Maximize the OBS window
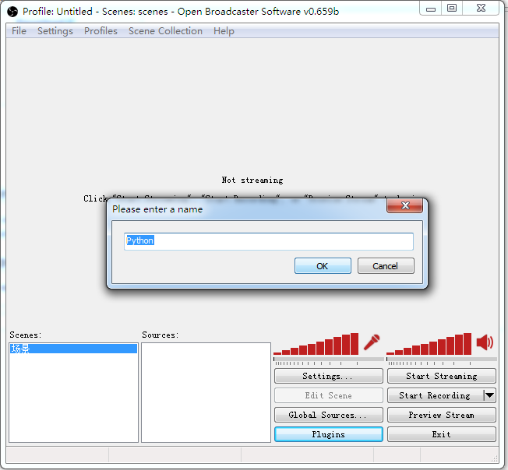The image size is (508, 470). (452, 8)
